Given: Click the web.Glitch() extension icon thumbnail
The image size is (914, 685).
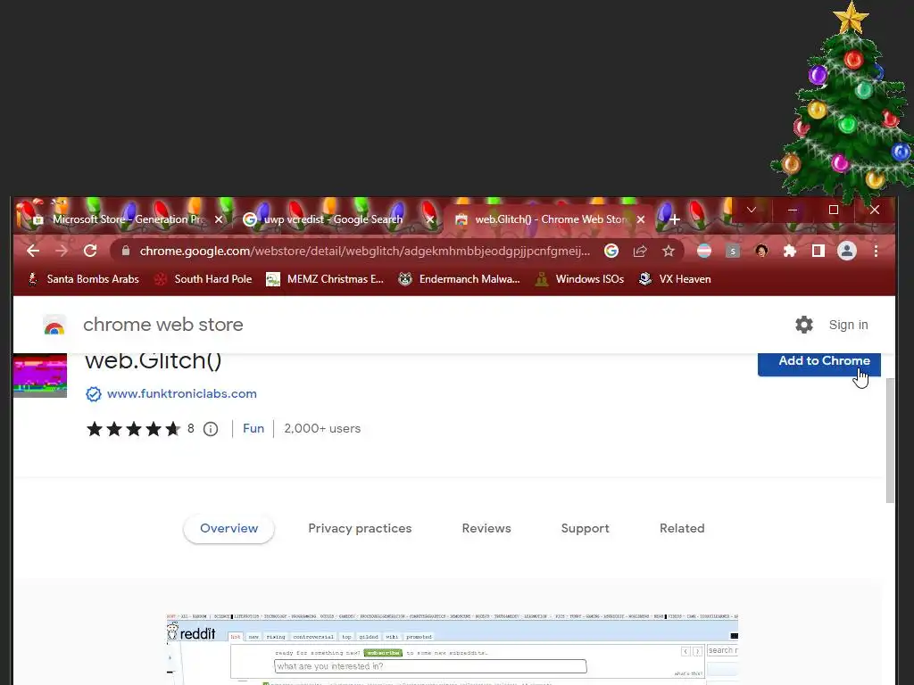Looking at the screenshot, I should [x=40, y=376].
